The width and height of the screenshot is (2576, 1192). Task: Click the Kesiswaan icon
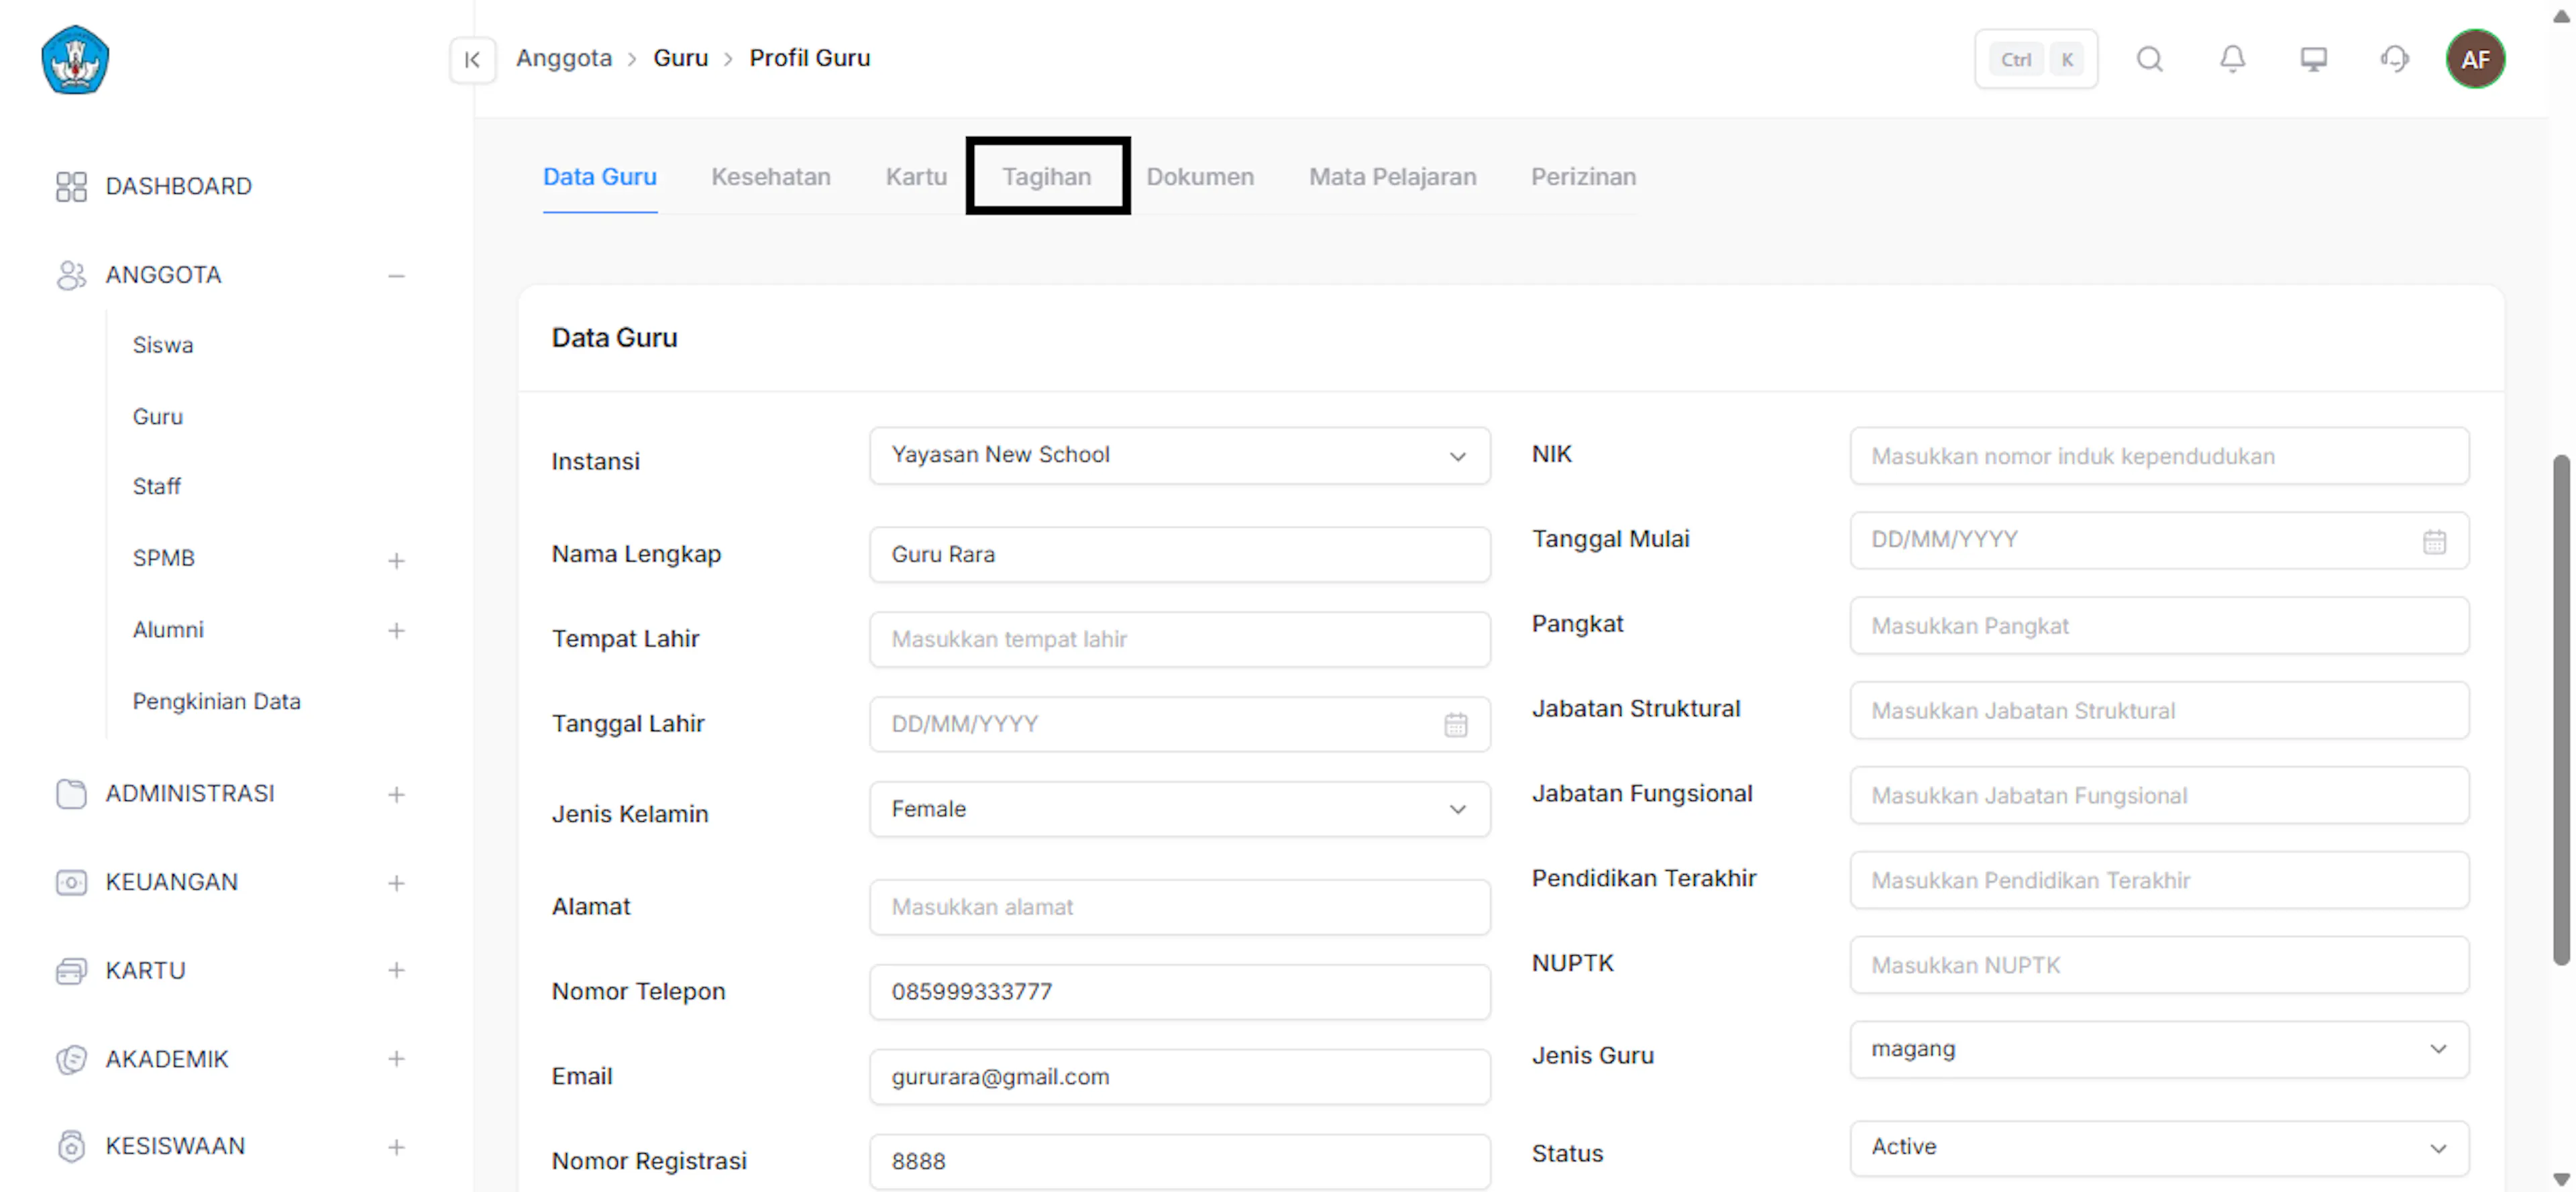(x=71, y=1146)
